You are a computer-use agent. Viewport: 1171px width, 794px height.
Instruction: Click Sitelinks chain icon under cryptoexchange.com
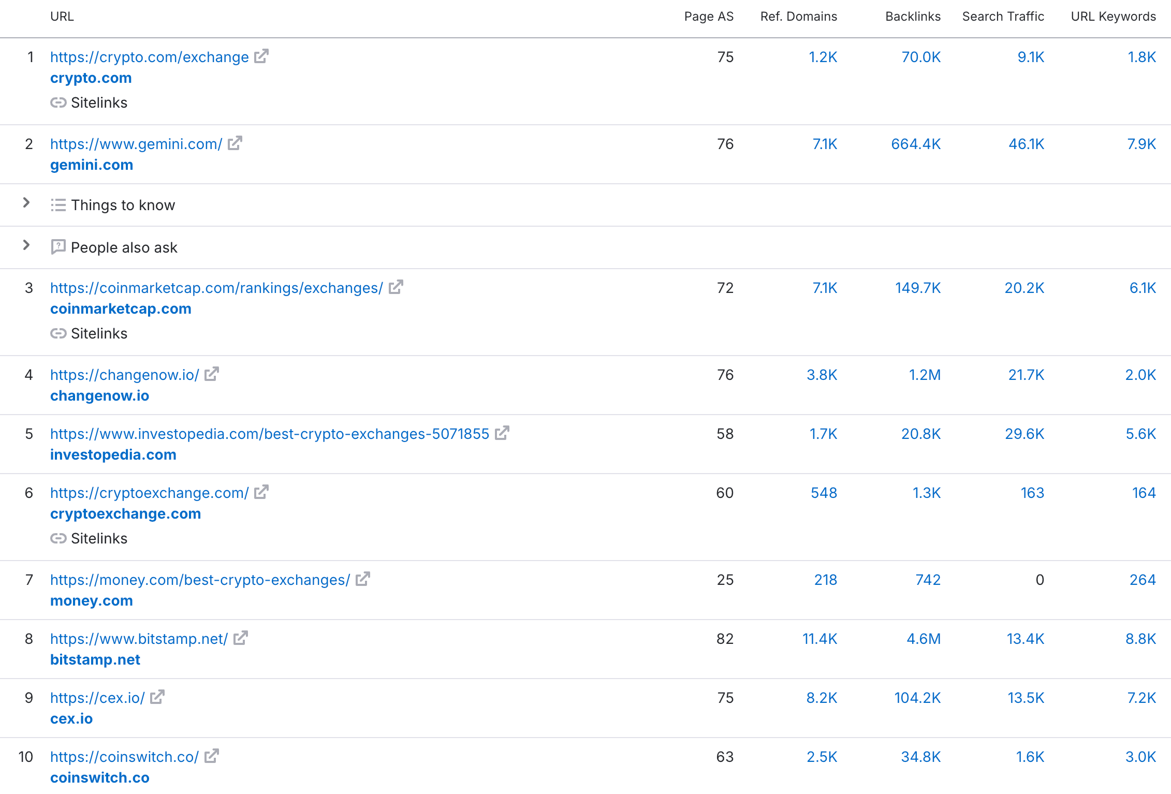point(58,538)
